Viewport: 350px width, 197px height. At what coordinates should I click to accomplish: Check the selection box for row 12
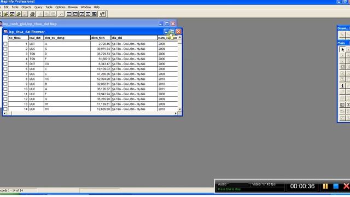(5, 99)
